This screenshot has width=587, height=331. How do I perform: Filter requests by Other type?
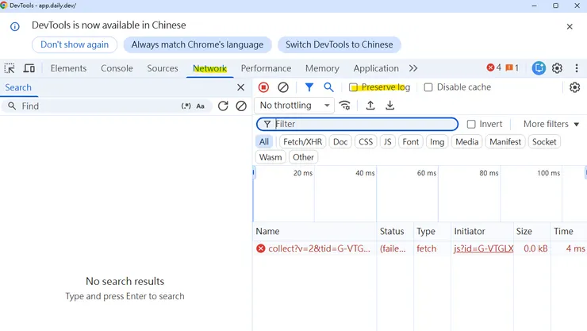303,157
